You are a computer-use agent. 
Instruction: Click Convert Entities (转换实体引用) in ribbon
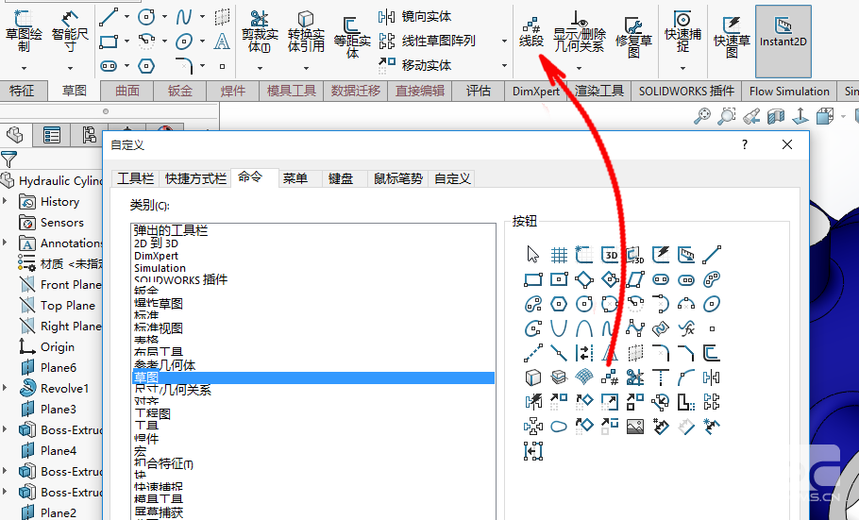tap(306, 32)
